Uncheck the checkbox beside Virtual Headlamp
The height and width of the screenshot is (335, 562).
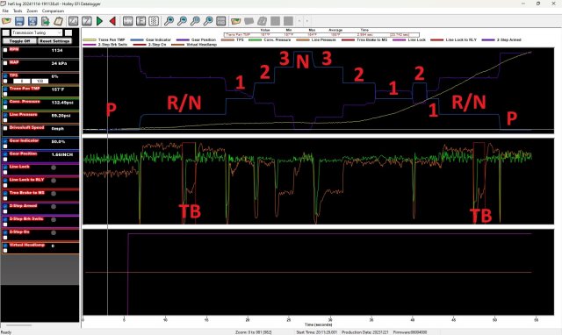[5, 246]
